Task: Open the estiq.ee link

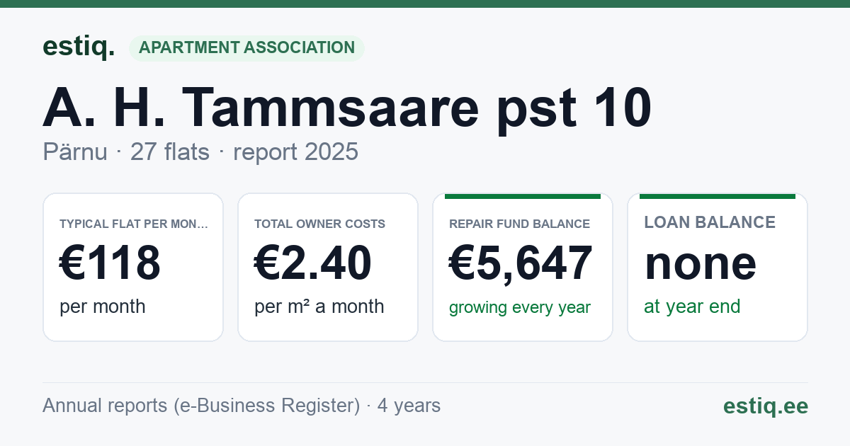Action: point(766,406)
